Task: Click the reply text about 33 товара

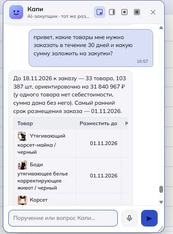Action: click(x=70, y=95)
